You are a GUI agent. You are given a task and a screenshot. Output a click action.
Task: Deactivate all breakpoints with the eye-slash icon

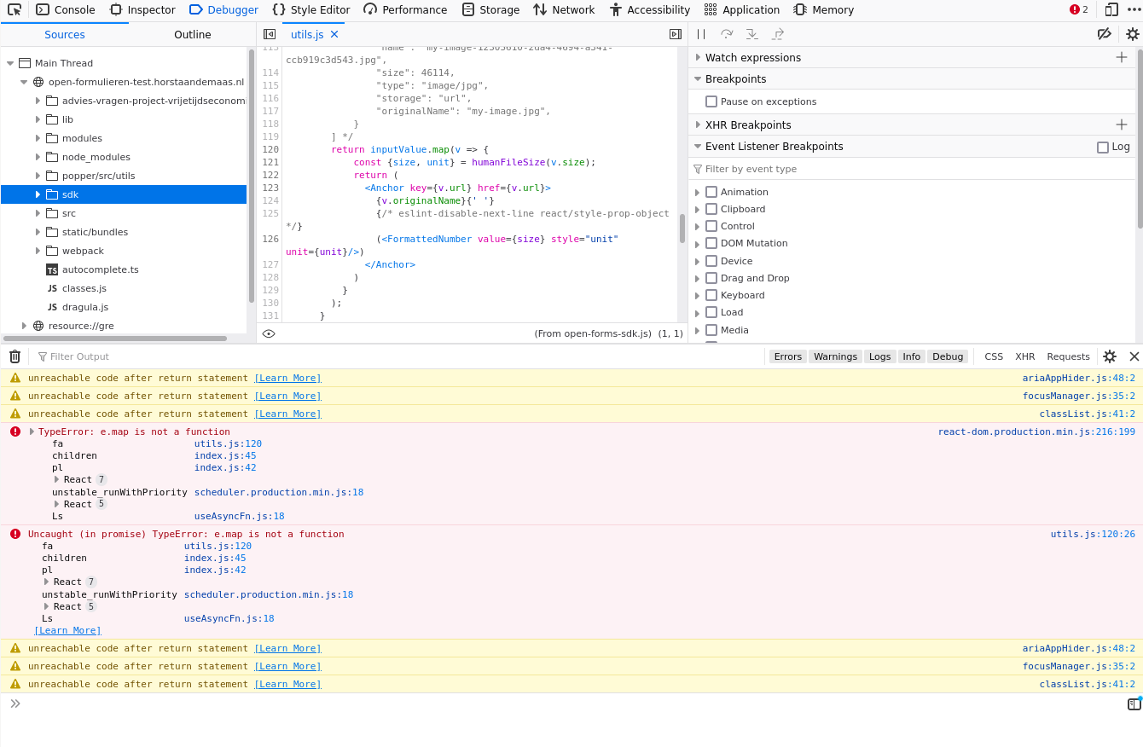tap(1105, 34)
